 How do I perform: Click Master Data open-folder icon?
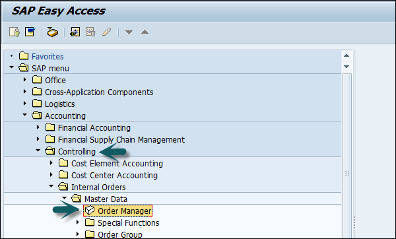tap(76, 198)
